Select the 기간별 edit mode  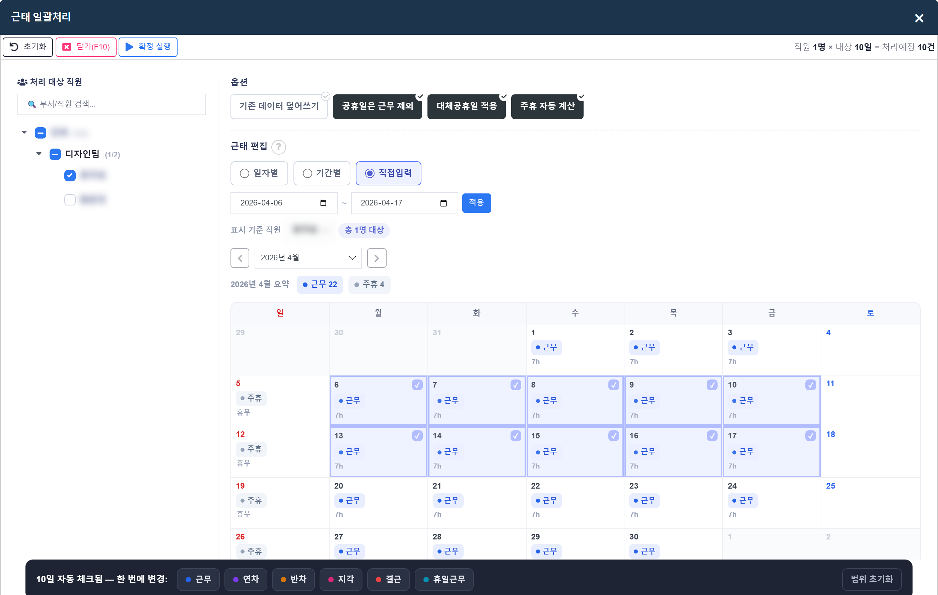pyautogui.click(x=322, y=173)
